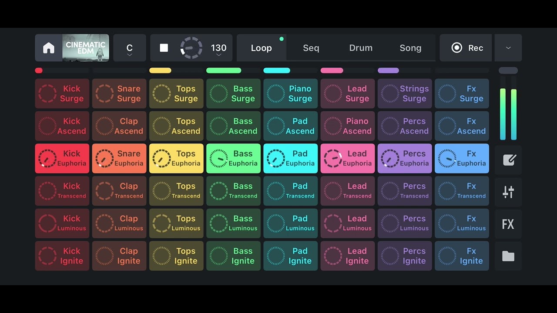Open the 130 BPM tempo dropdown
Screen dimensions: 557x313
(218, 49)
